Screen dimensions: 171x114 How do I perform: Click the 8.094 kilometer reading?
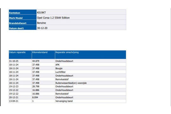35,98
